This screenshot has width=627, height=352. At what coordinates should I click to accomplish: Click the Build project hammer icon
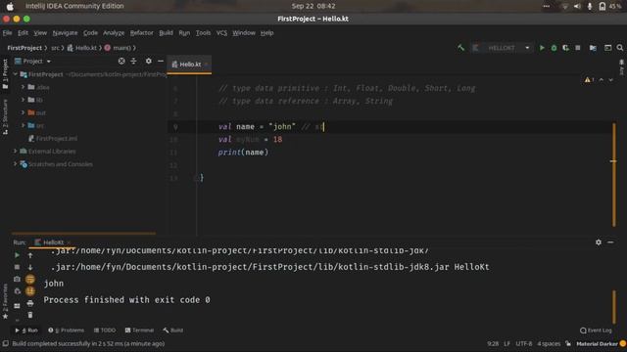(x=461, y=48)
